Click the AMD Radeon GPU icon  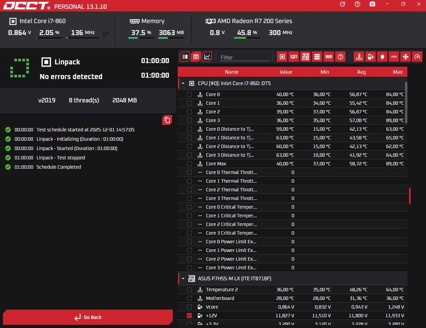(210, 21)
